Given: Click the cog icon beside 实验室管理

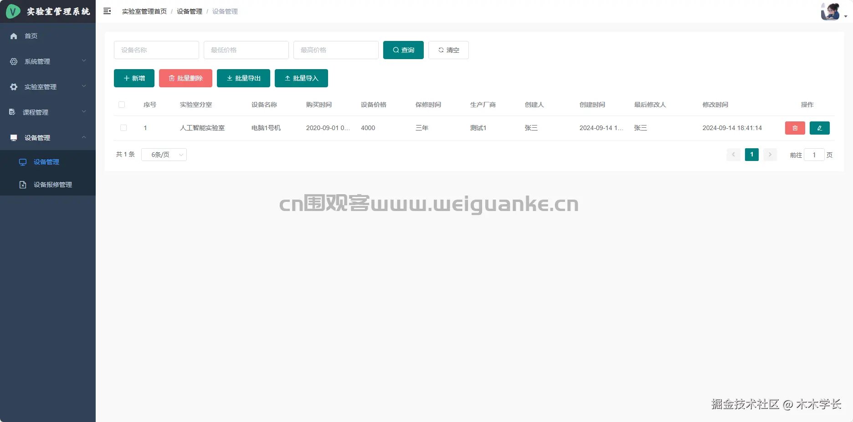Looking at the screenshot, I should tap(14, 87).
